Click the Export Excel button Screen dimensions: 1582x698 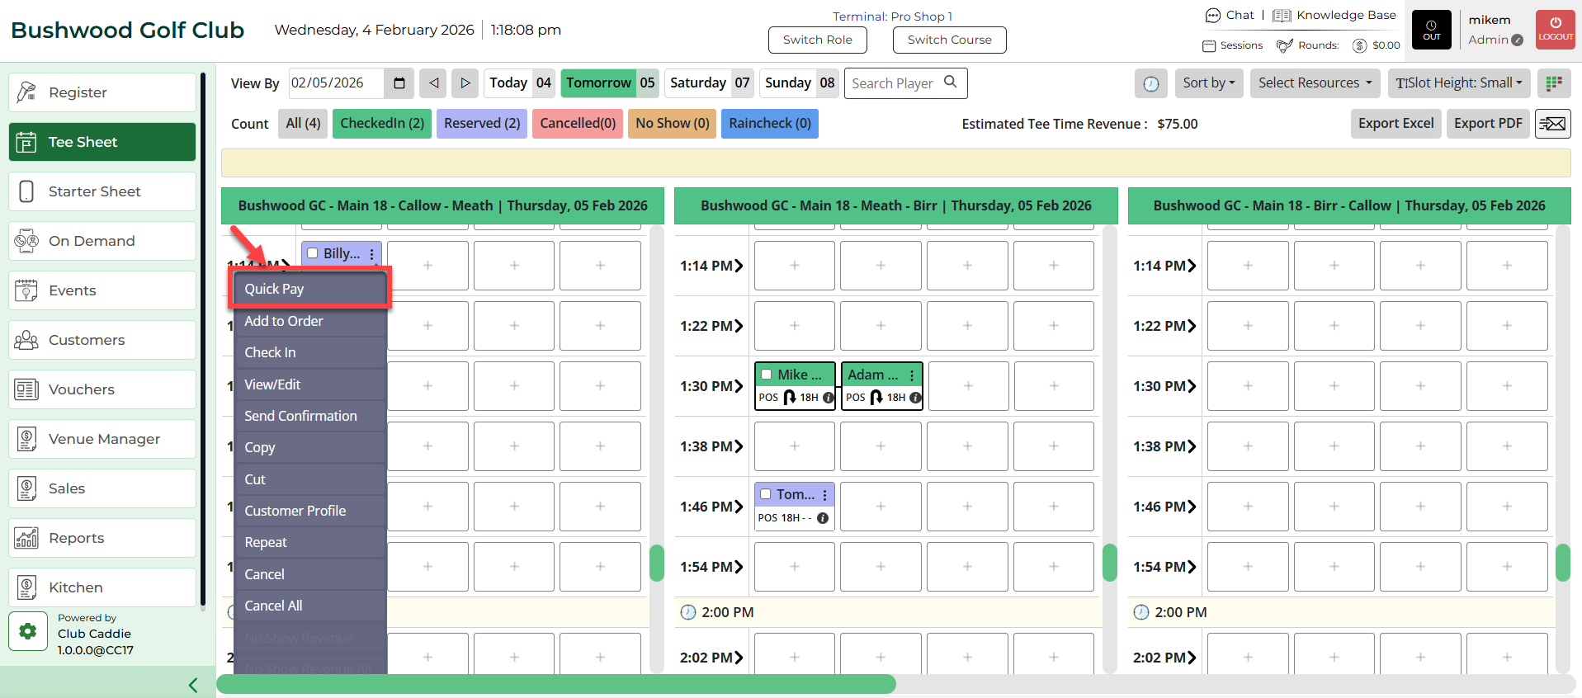click(1395, 124)
